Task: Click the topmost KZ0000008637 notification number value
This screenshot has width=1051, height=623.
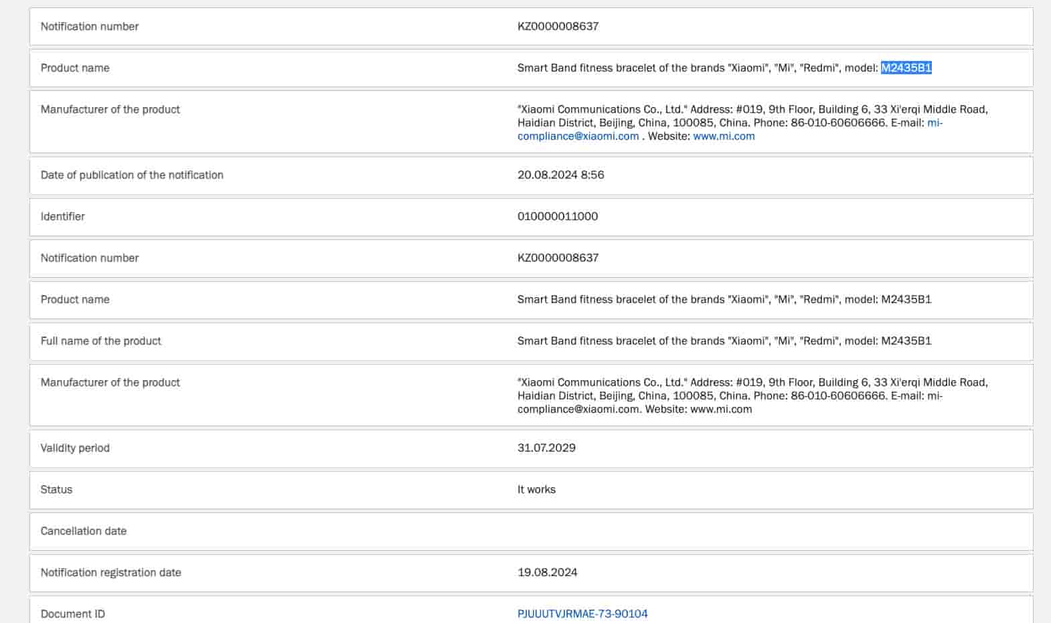Action: click(558, 26)
